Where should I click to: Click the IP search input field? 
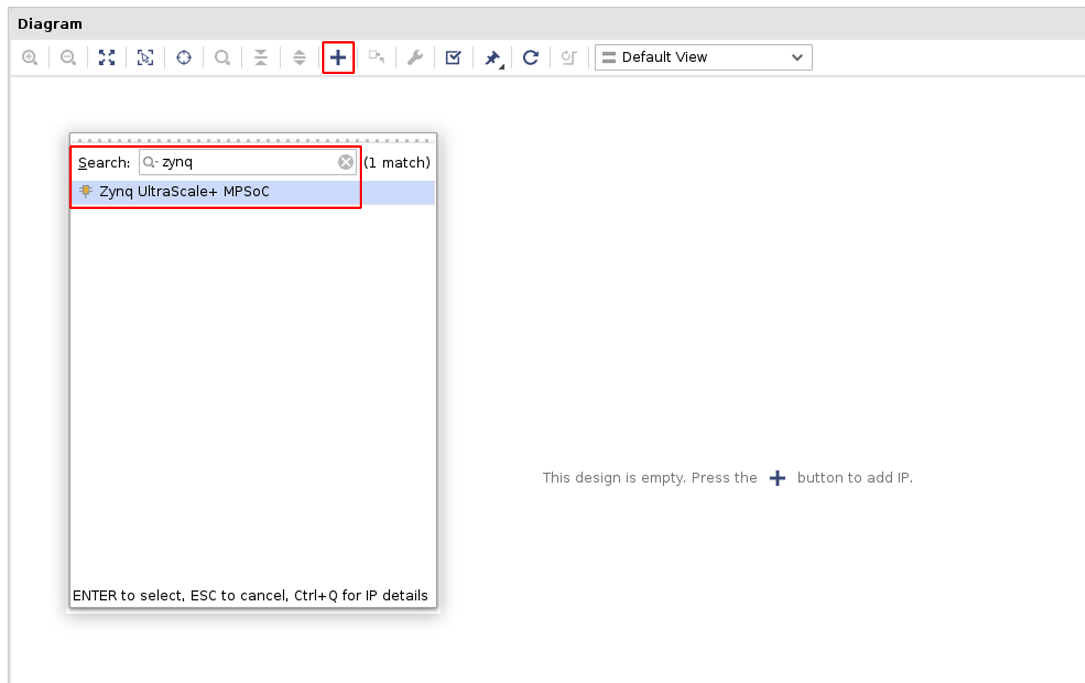pyautogui.click(x=248, y=162)
